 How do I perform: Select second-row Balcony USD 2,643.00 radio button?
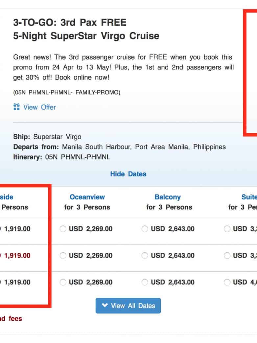145,255
